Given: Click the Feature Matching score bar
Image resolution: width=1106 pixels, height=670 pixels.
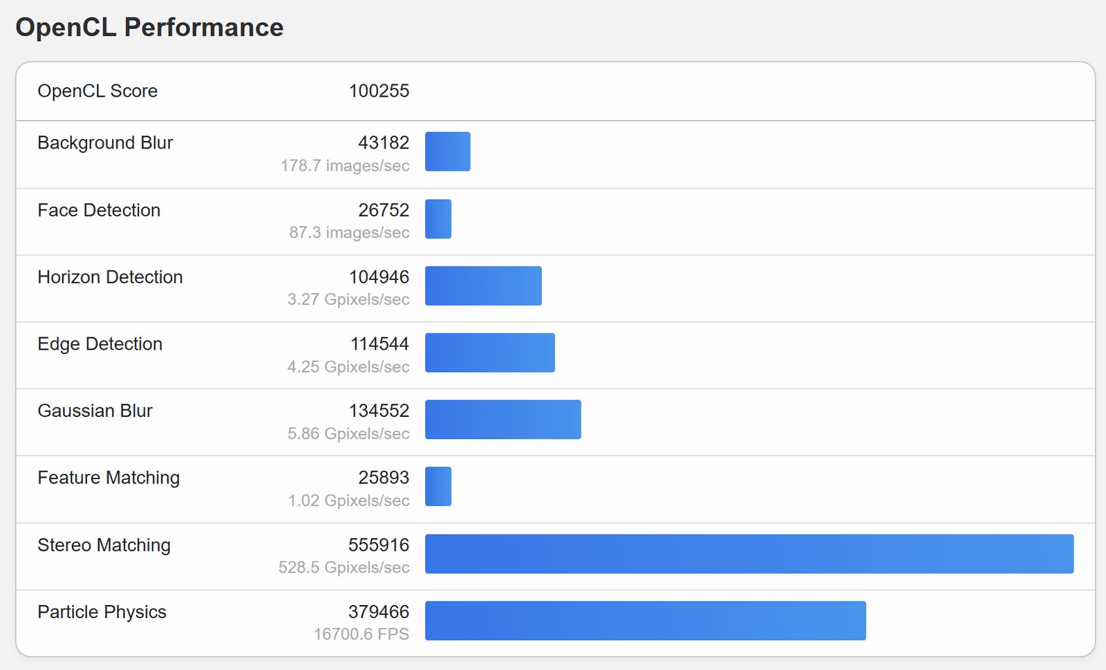Looking at the screenshot, I should [x=438, y=486].
